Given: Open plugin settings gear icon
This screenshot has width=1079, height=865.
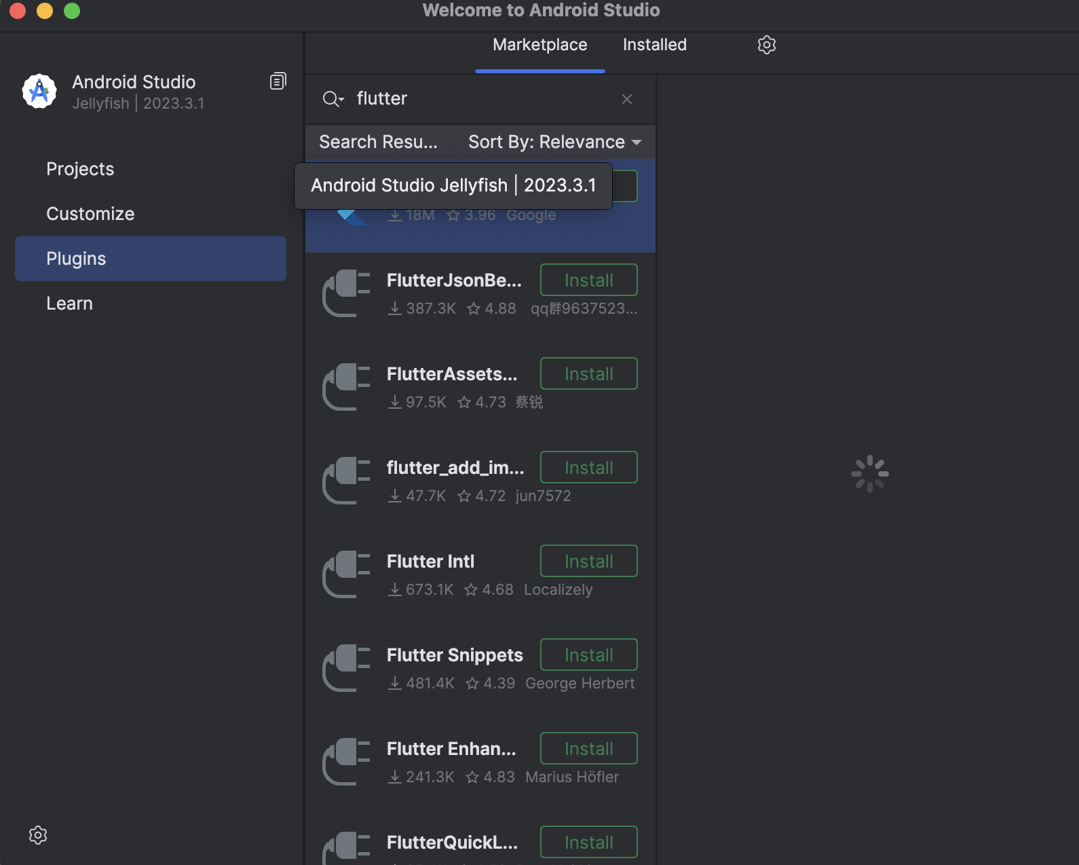Looking at the screenshot, I should 767,45.
